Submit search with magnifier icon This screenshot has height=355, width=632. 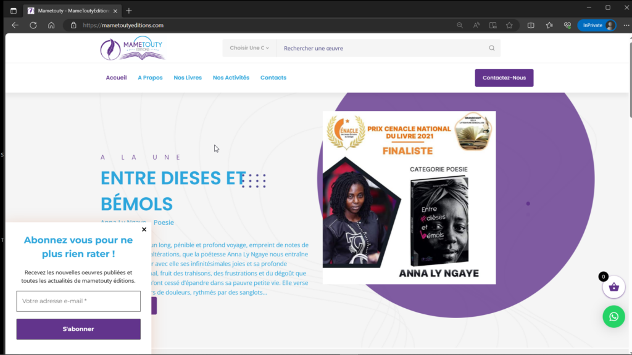point(492,48)
